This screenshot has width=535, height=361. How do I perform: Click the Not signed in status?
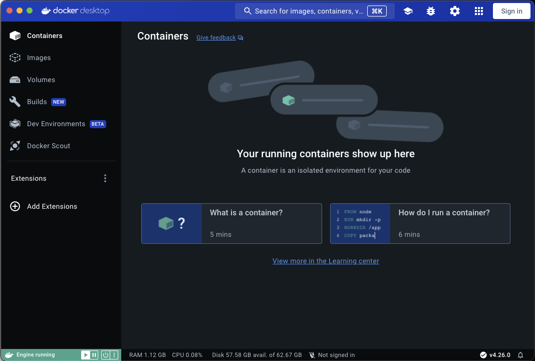pyautogui.click(x=336, y=355)
